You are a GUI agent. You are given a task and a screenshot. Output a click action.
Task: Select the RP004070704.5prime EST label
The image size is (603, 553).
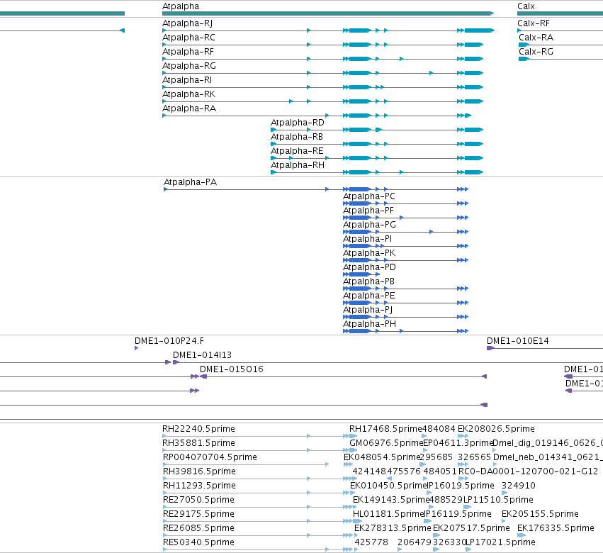tap(210, 457)
